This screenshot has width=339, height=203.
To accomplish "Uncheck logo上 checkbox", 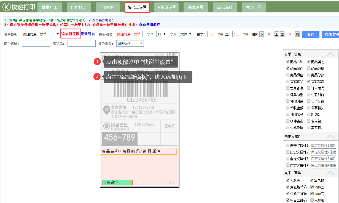I will coord(312,187).
